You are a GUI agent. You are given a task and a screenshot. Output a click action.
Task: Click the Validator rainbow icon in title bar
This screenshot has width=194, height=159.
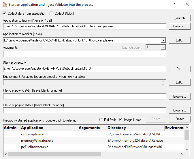point(5,4)
